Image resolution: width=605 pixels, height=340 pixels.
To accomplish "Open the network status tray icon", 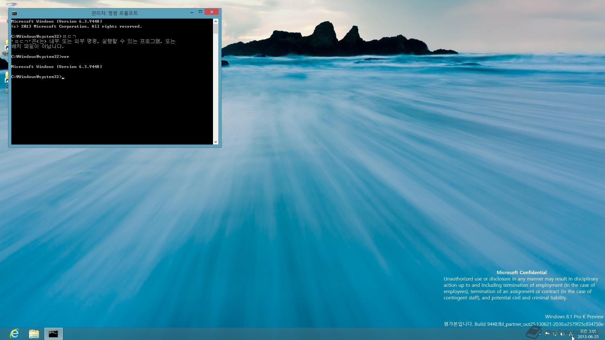I will [x=555, y=334].
